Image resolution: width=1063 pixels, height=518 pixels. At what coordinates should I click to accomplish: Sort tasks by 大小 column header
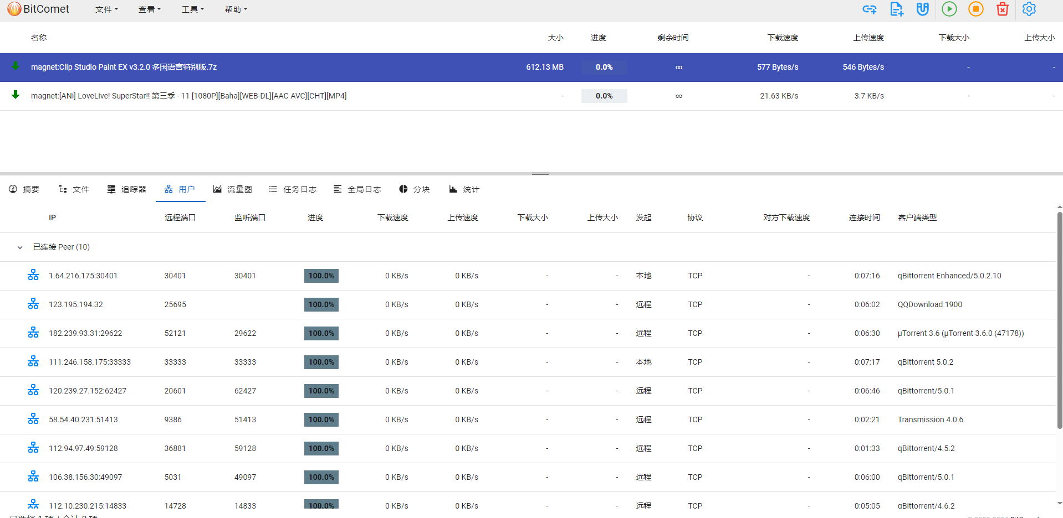[555, 38]
